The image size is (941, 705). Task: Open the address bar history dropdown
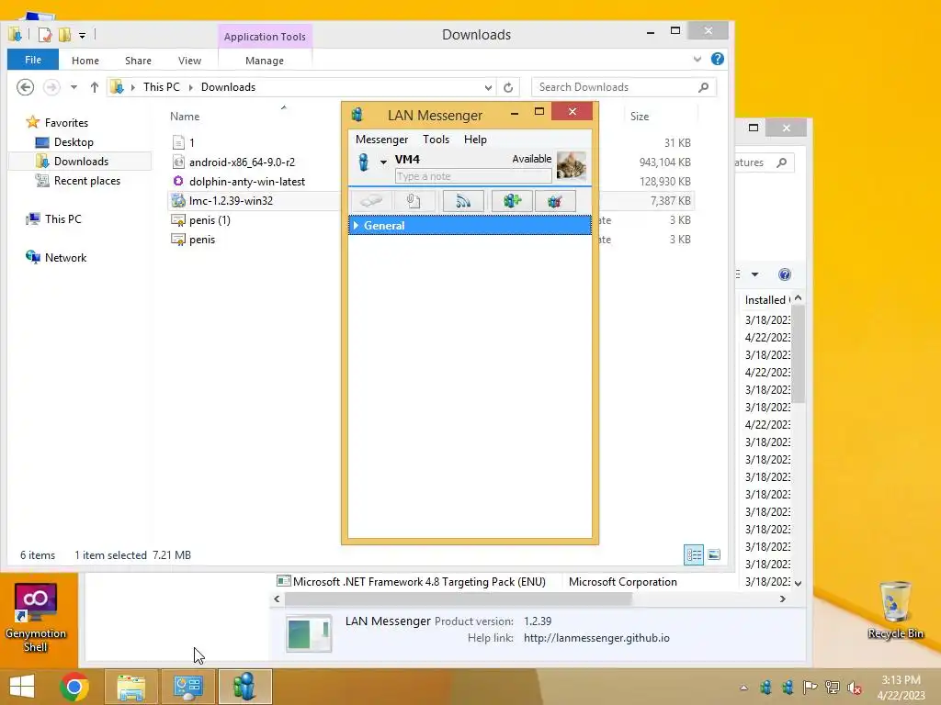(489, 87)
